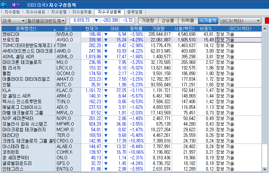Click the 대비 column header

pos(115,28)
